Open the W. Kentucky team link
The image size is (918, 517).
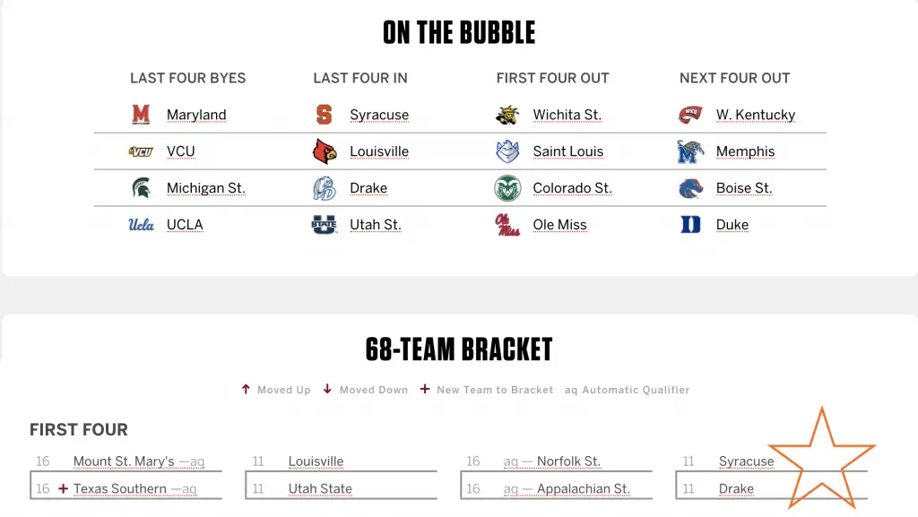[x=755, y=115]
